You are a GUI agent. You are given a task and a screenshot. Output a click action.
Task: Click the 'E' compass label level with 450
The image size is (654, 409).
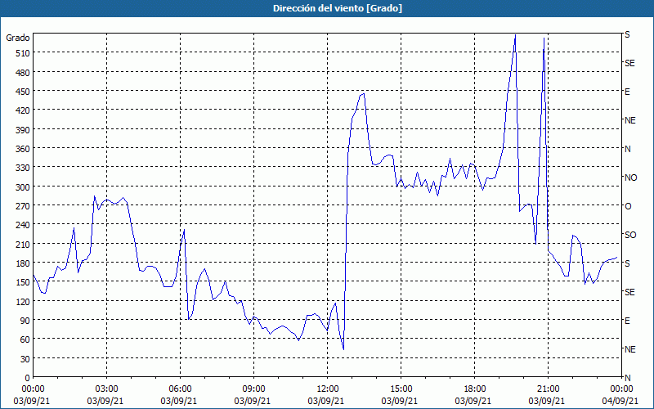(627, 92)
